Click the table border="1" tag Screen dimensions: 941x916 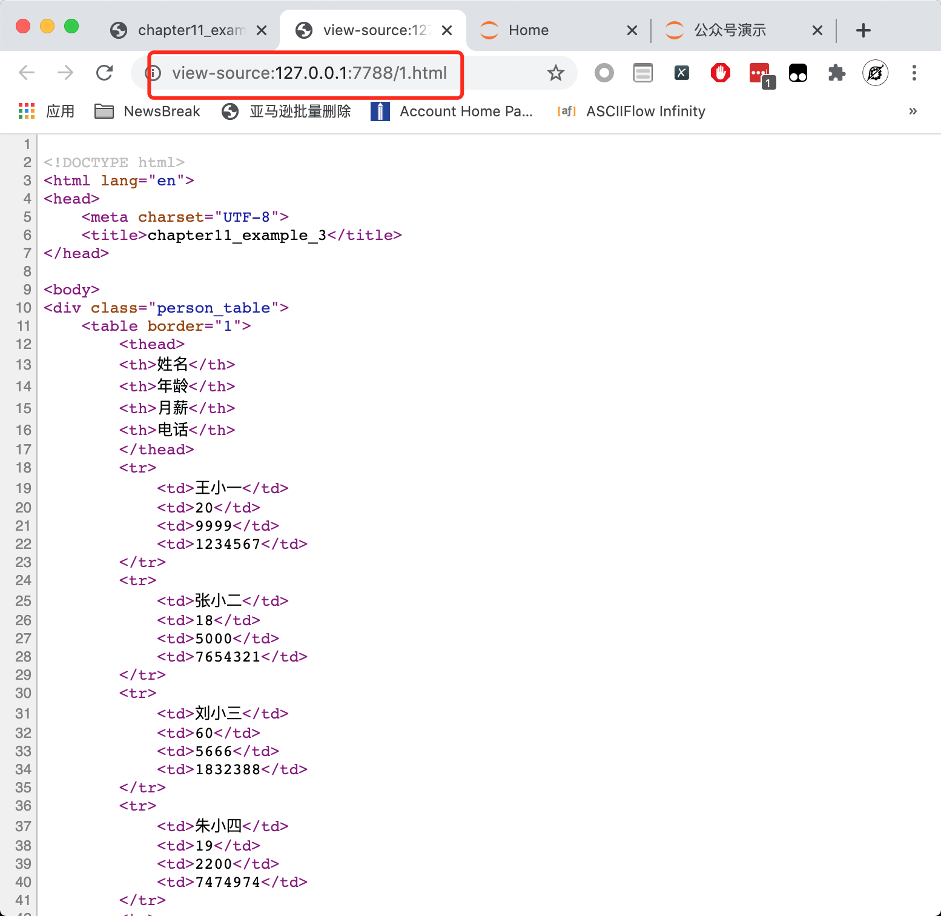166,326
